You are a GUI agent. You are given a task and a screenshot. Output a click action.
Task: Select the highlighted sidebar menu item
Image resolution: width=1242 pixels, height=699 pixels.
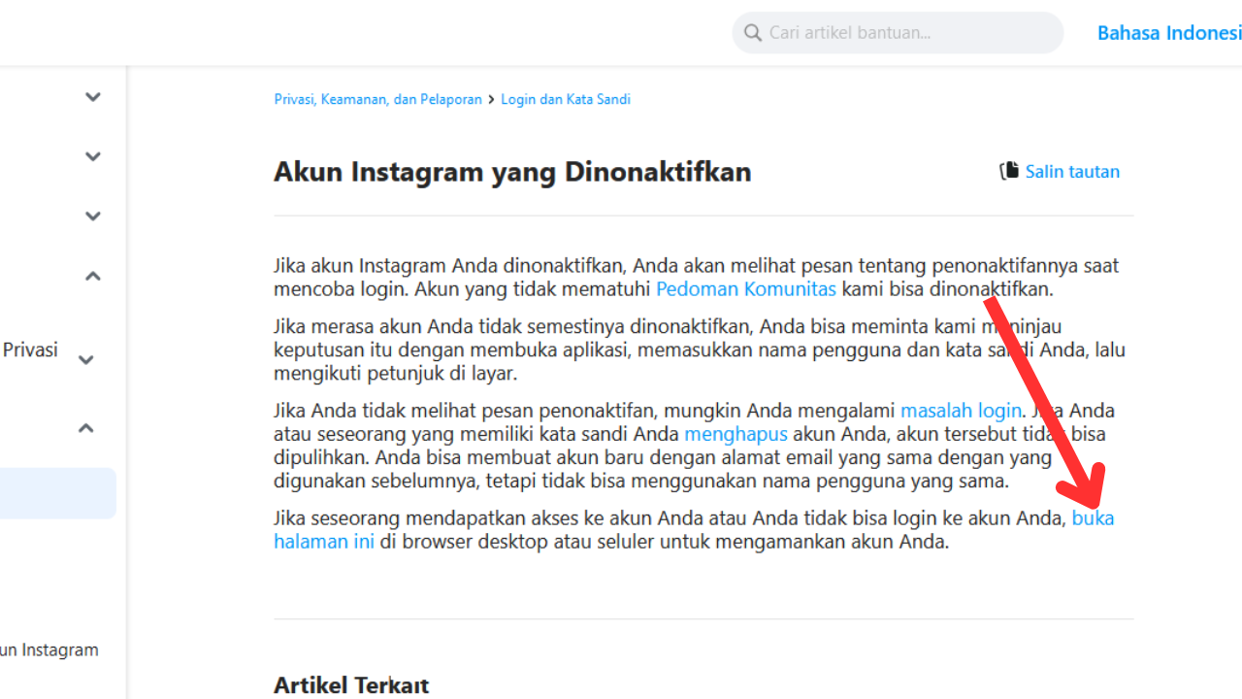pos(58,493)
